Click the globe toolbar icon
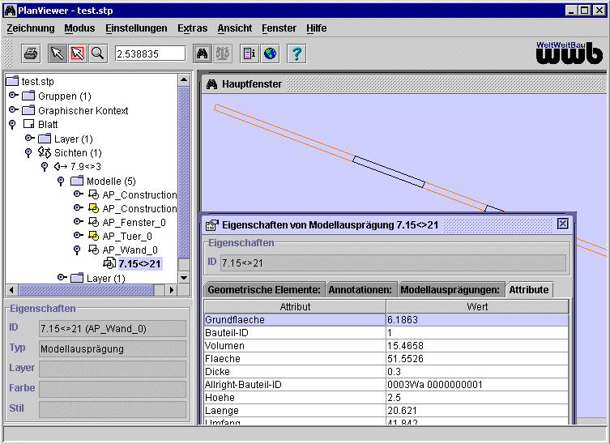 point(271,53)
